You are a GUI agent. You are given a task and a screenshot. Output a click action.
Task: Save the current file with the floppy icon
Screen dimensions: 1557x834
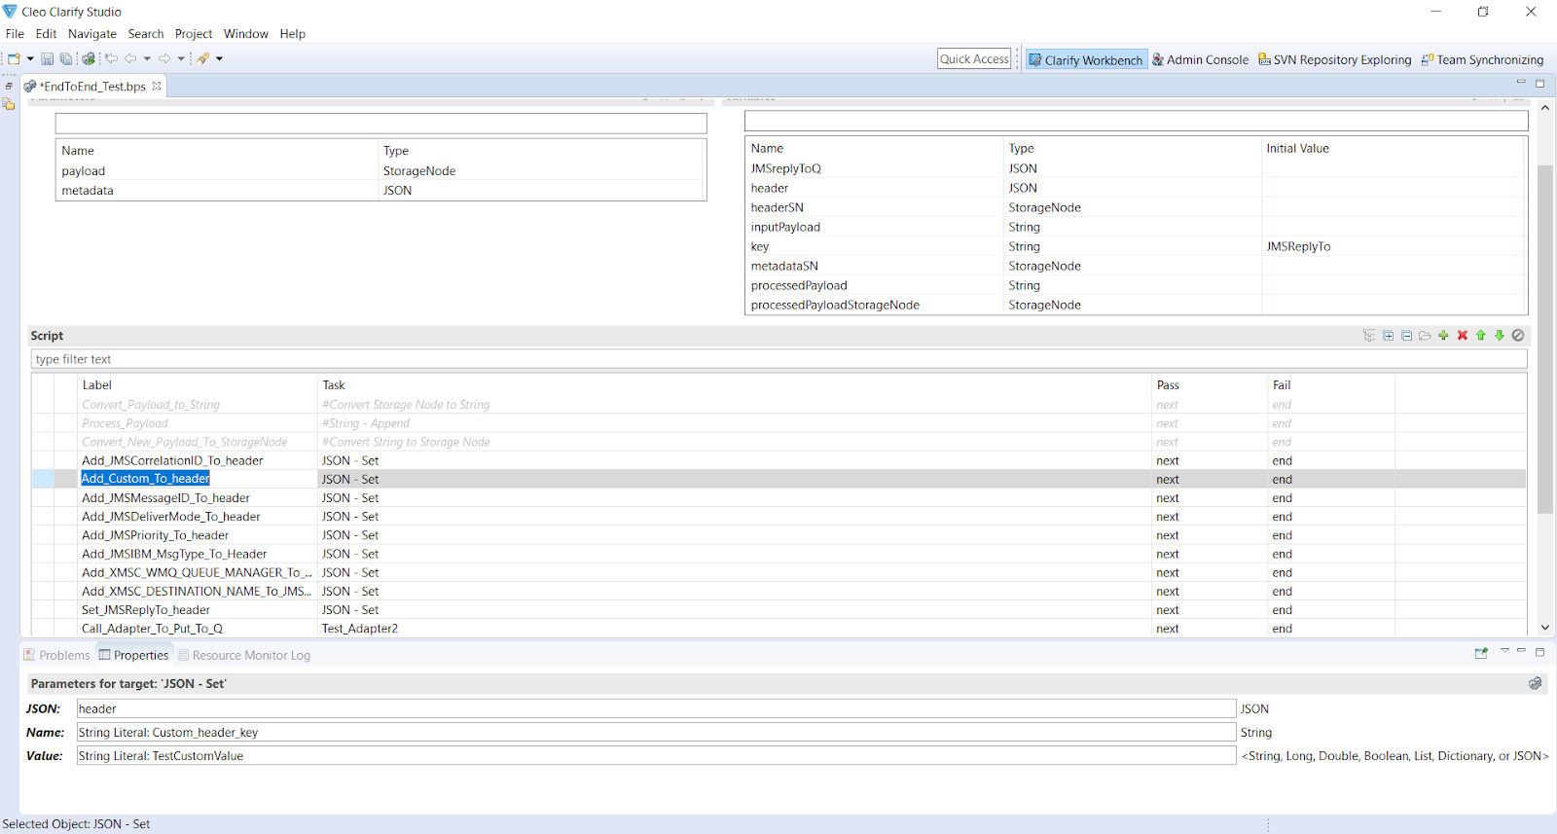point(47,58)
